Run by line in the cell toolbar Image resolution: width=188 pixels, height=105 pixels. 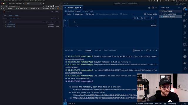pyautogui.click(x=135, y=18)
